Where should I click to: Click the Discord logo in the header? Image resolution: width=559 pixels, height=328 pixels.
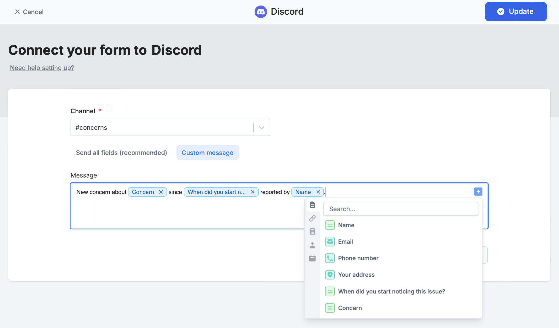[261, 12]
